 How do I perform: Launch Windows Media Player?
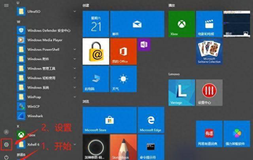pyautogui.click(x=47, y=40)
